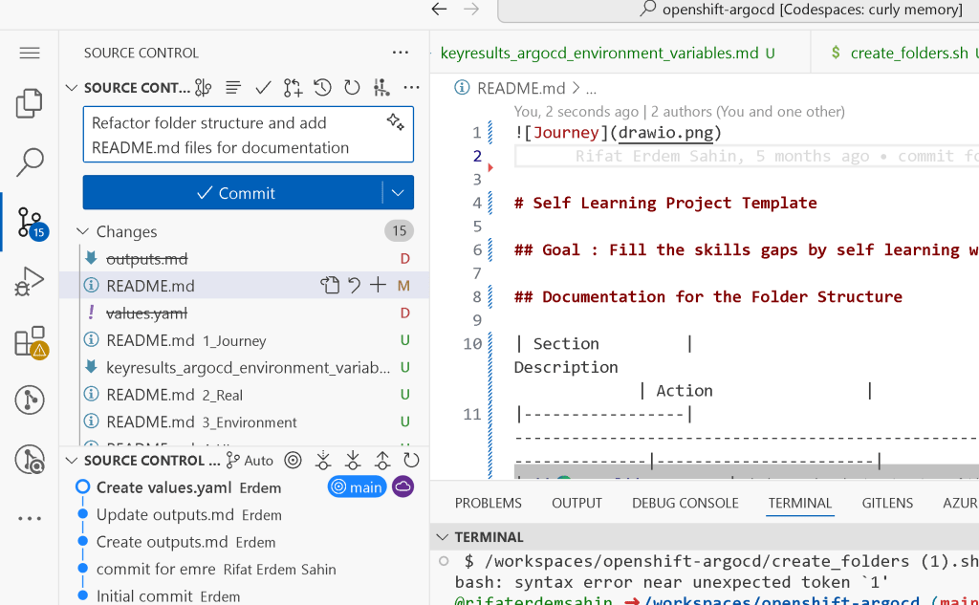The height and width of the screenshot is (605, 979).
Task: Open Source Control view with 15 badge
Action: [x=32, y=223]
